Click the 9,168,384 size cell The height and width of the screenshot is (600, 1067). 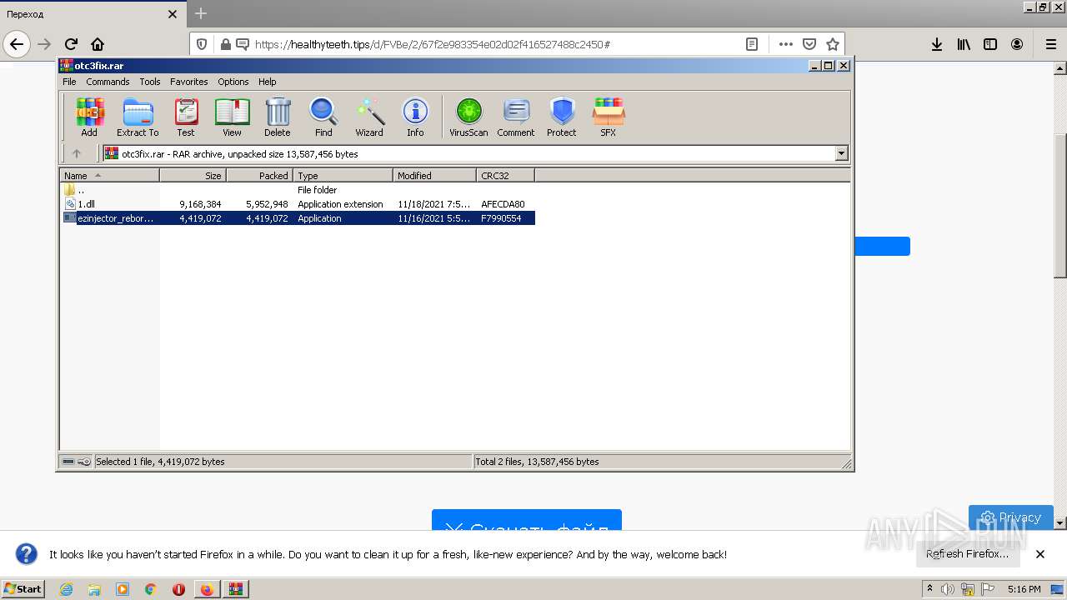200,204
